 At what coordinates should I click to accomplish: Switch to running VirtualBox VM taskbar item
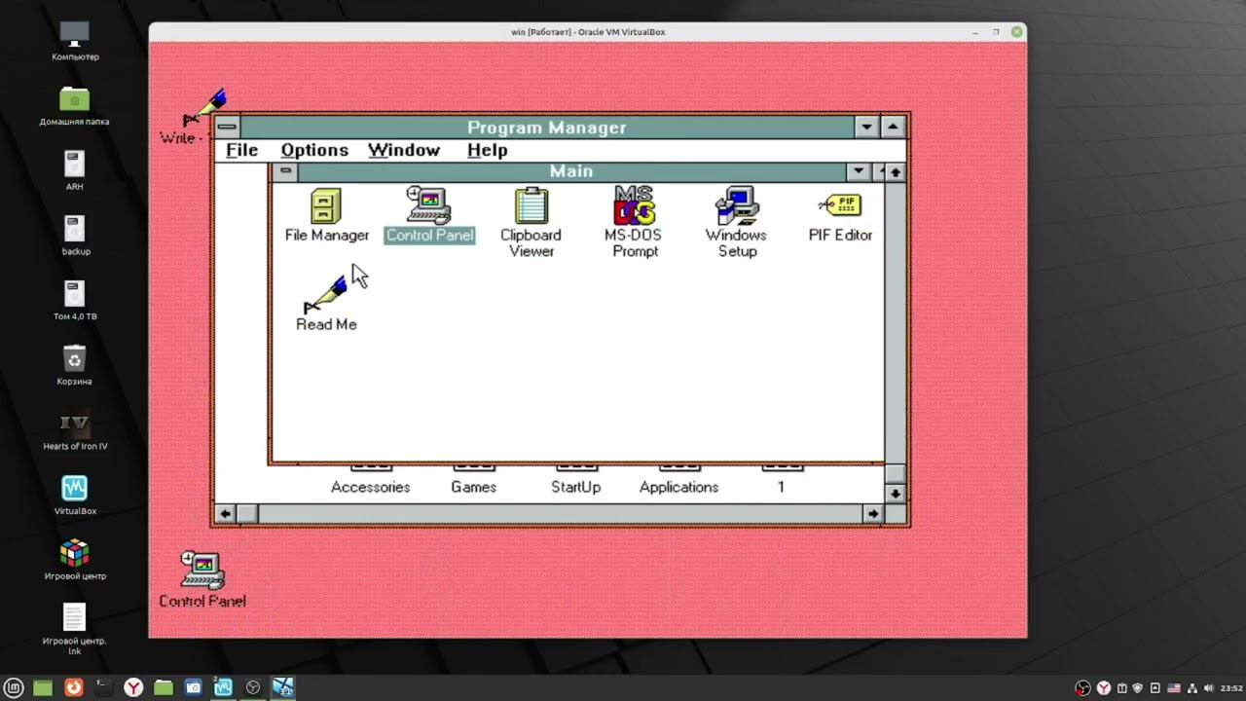[283, 687]
